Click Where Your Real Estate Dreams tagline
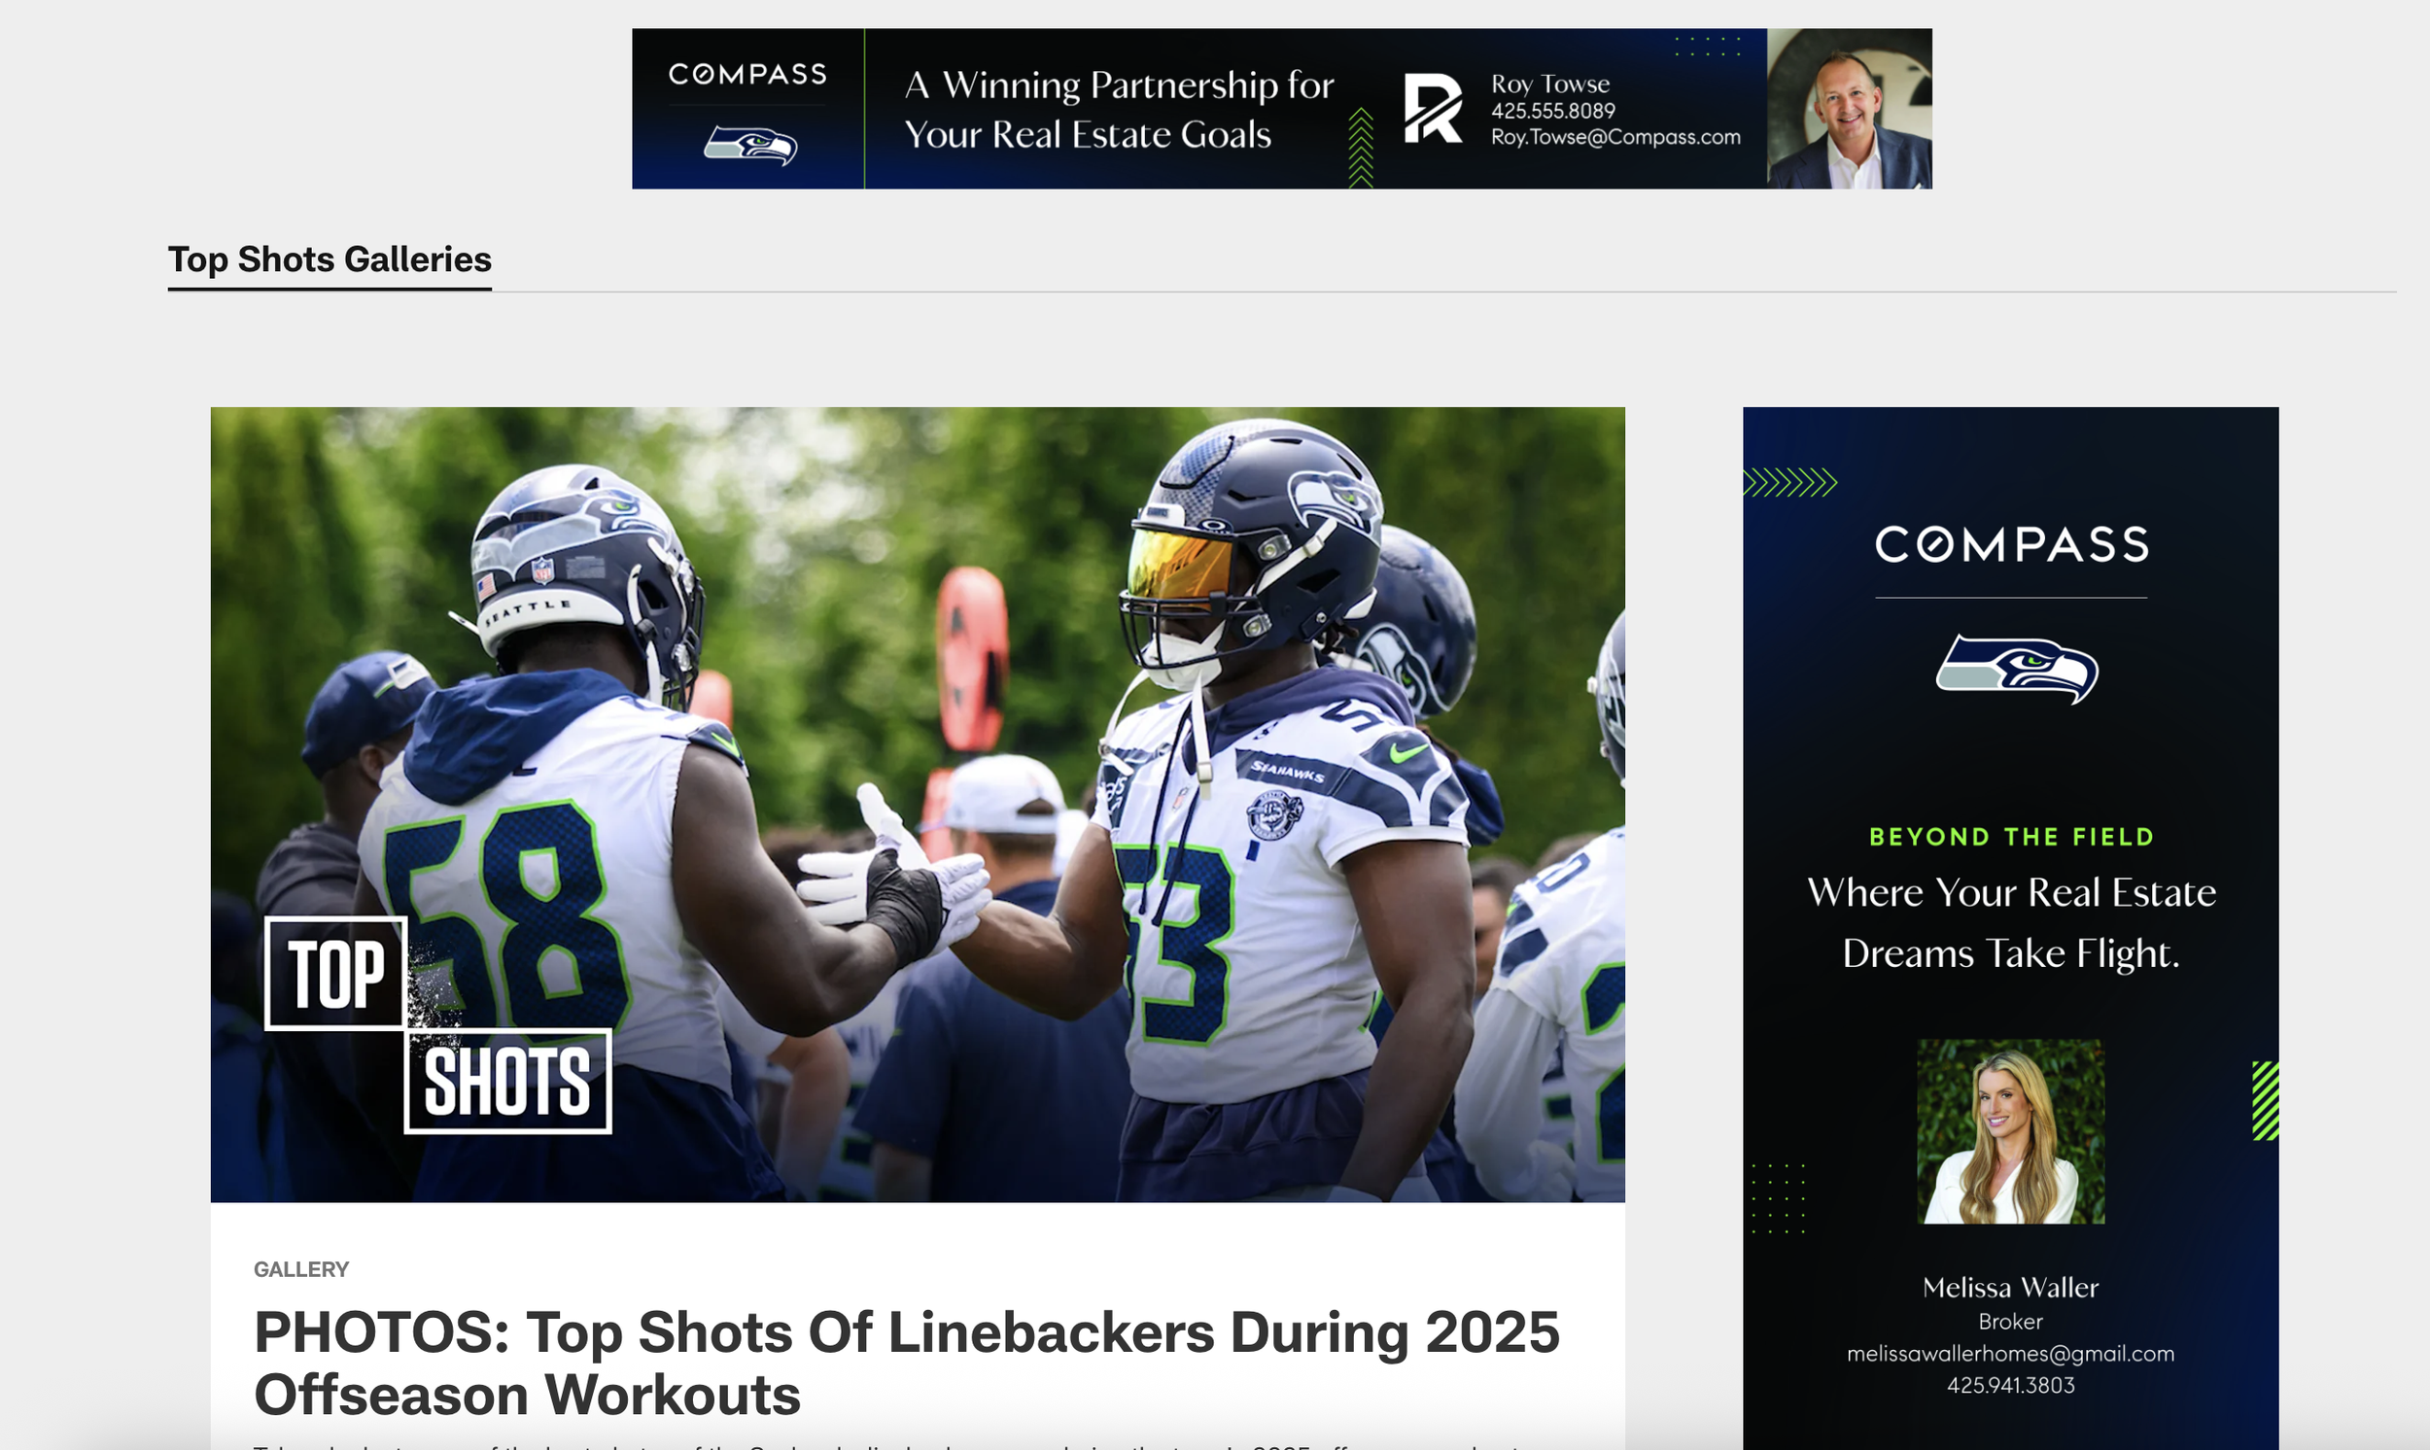The image size is (2430, 1450). tap(2011, 921)
